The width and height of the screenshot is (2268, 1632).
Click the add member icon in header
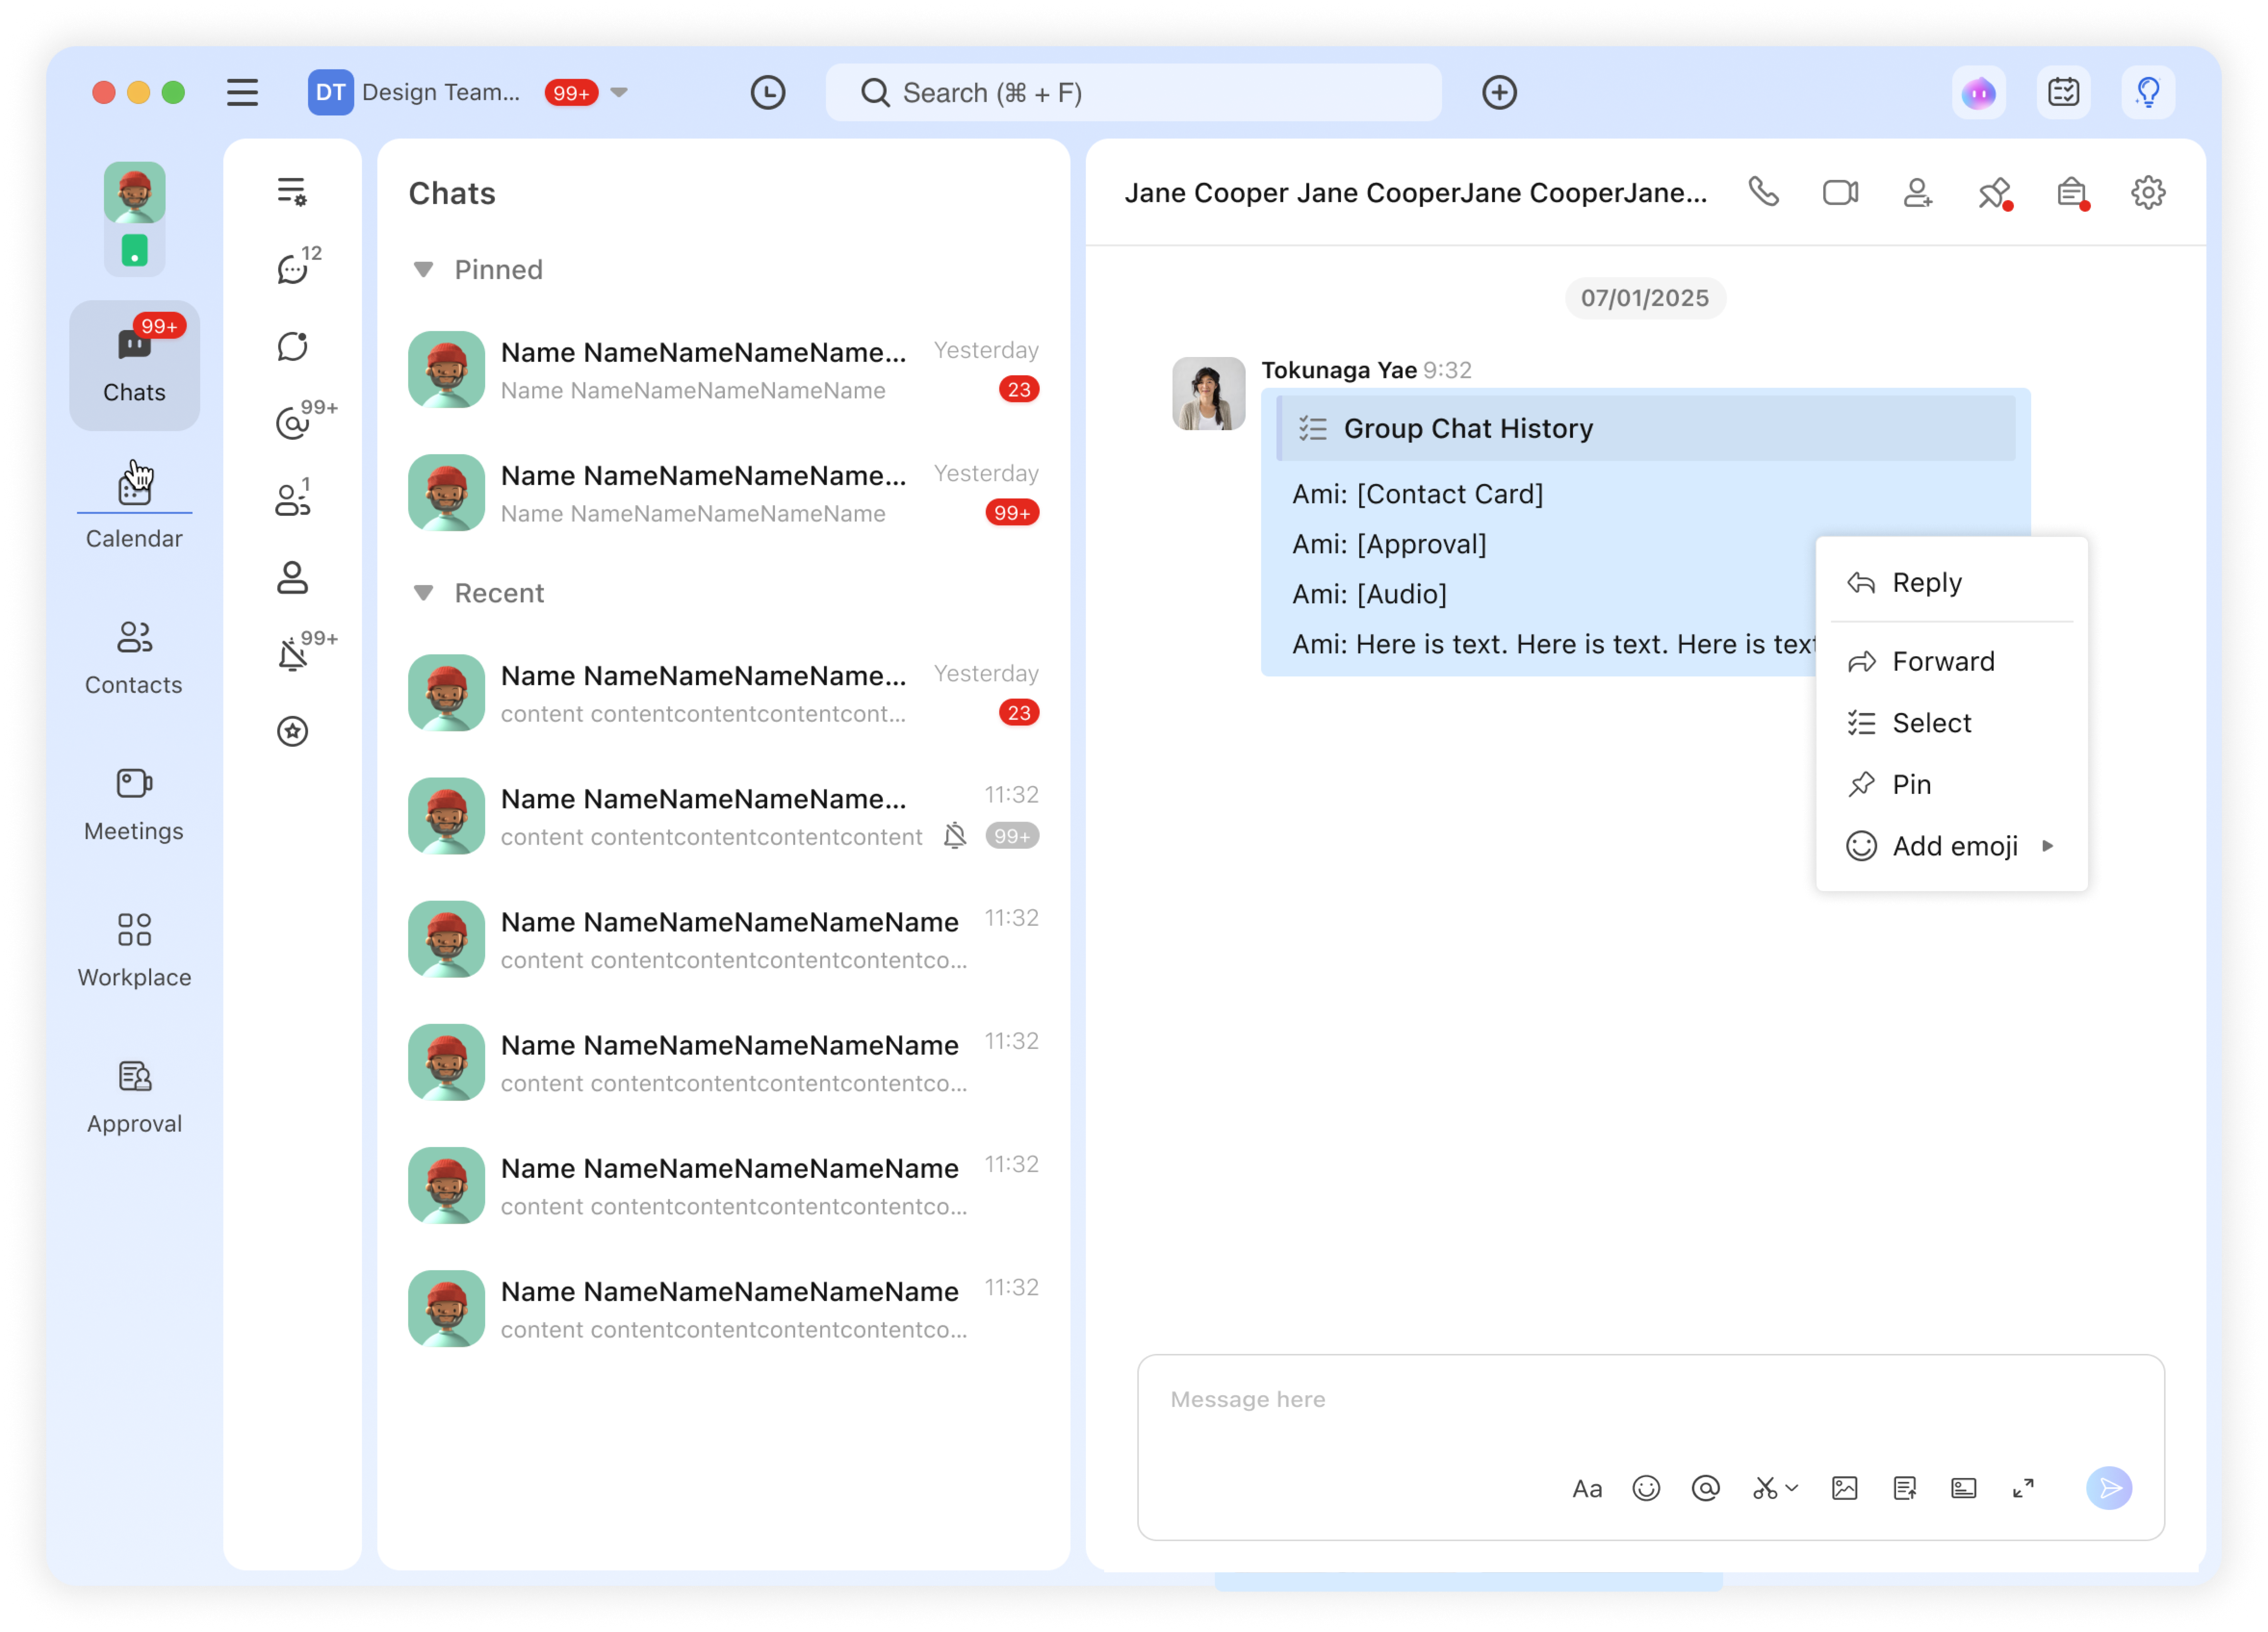1917,192
